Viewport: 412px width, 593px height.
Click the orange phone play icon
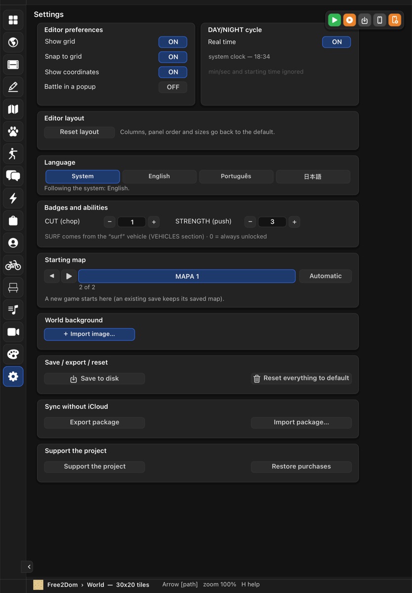[x=395, y=20]
